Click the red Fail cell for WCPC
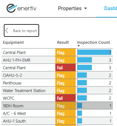The height and width of the screenshot is (126, 117). point(65,98)
